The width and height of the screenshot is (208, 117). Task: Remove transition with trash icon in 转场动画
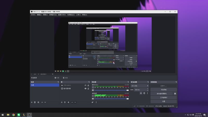(x=144, y=93)
